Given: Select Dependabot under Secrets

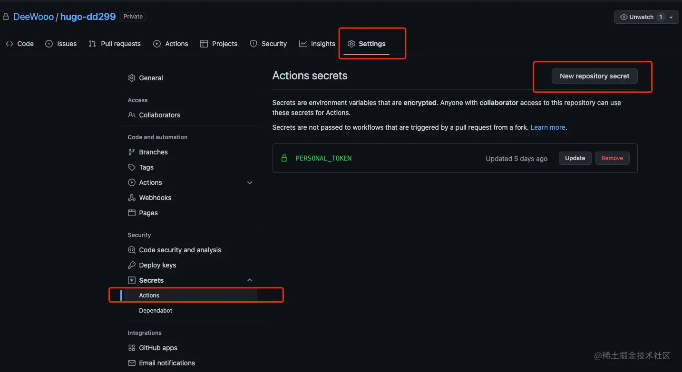Looking at the screenshot, I should (x=156, y=311).
